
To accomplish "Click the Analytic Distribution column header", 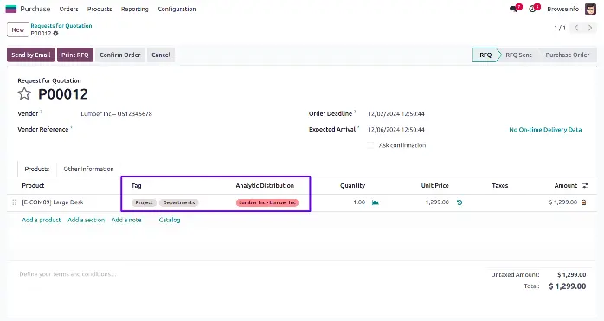I will pyautogui.click(x=265, y=185).
